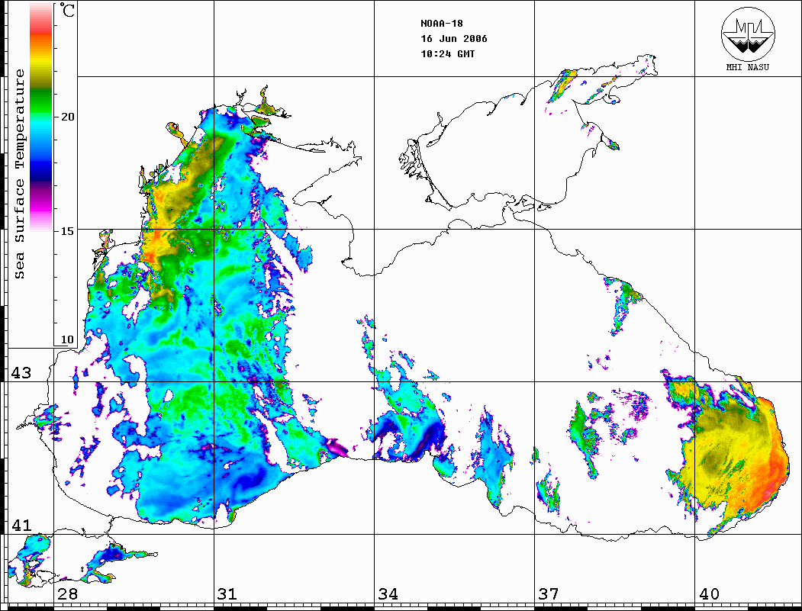This screenshot has height=611, width=802.
Task: Click the longitude label '28'
Action: pyautogui.click(x=67, y=594)
